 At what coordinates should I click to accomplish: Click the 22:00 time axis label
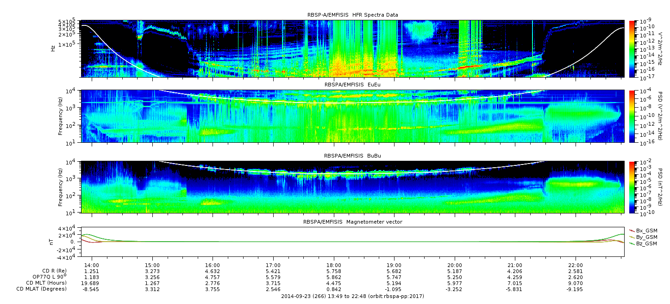(576, 265)
